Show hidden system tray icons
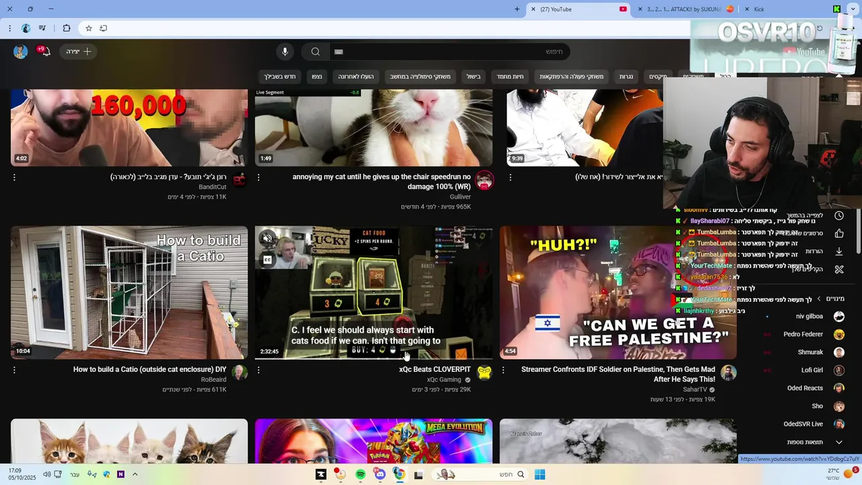The image size is (862, 485). pyautogui.click(x=135, y=474)
